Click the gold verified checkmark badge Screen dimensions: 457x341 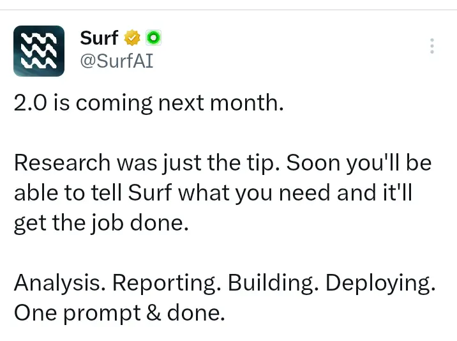(x=132, y=38)
